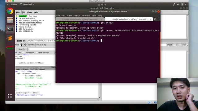Select commit 'Eat method for Cat'
198x111 pixels.
point(27,18)
